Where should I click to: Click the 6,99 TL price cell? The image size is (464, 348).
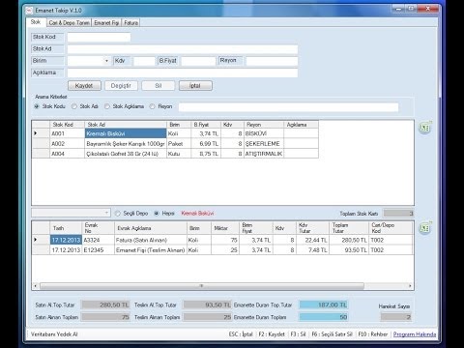click(206, 144)
